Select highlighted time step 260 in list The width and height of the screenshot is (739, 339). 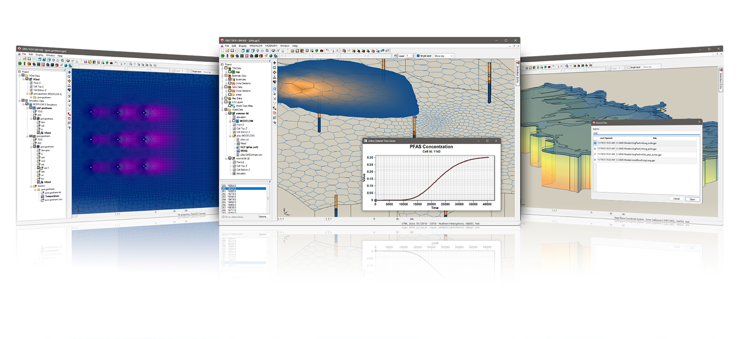pyautogui.click(x=243, y=188)
